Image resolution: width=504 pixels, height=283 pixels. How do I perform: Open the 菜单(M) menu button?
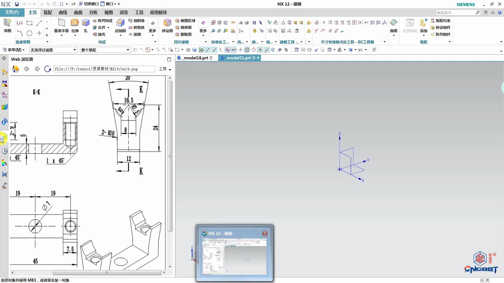point(14,50)
